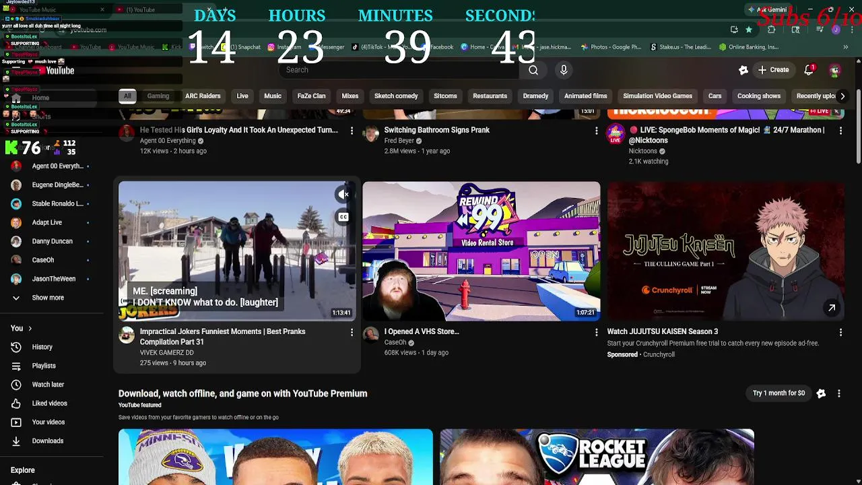
Task: Open options for Jujutsu Kaisen ad
Action: click(840, 332)
